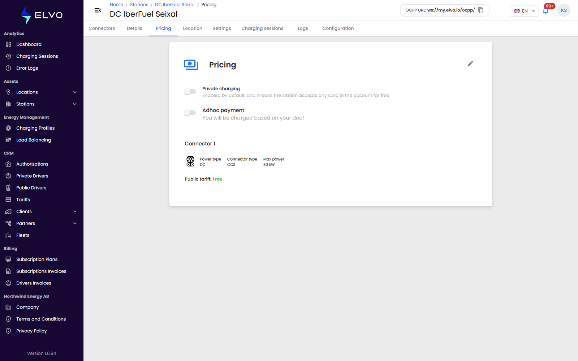Click the Company building icon
Image resolution: width=578 pixels, height=361 pixels.
[8, 307]
